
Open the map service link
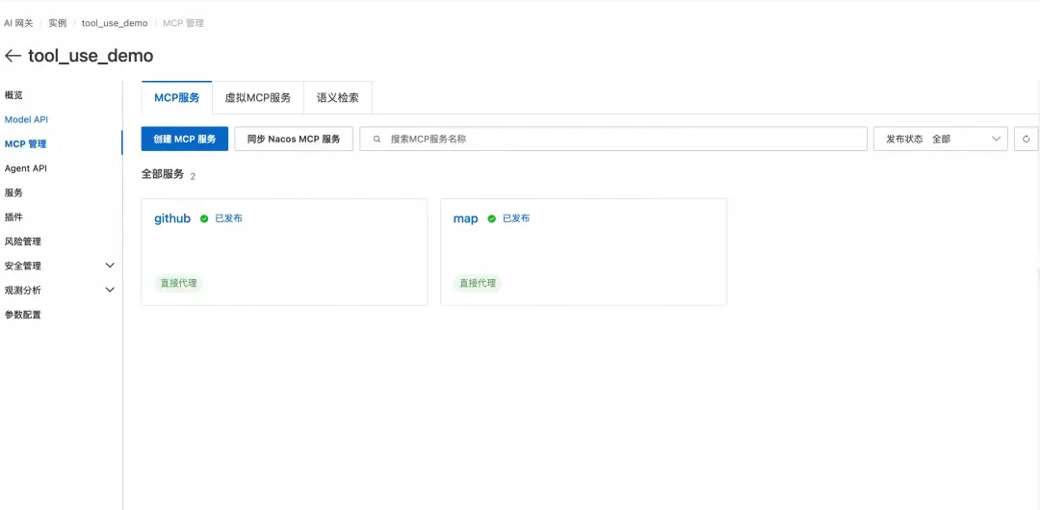pos(466,218)
